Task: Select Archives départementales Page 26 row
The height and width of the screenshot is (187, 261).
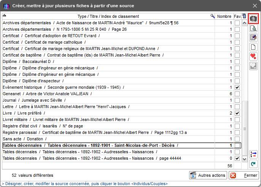Action: 108,29
